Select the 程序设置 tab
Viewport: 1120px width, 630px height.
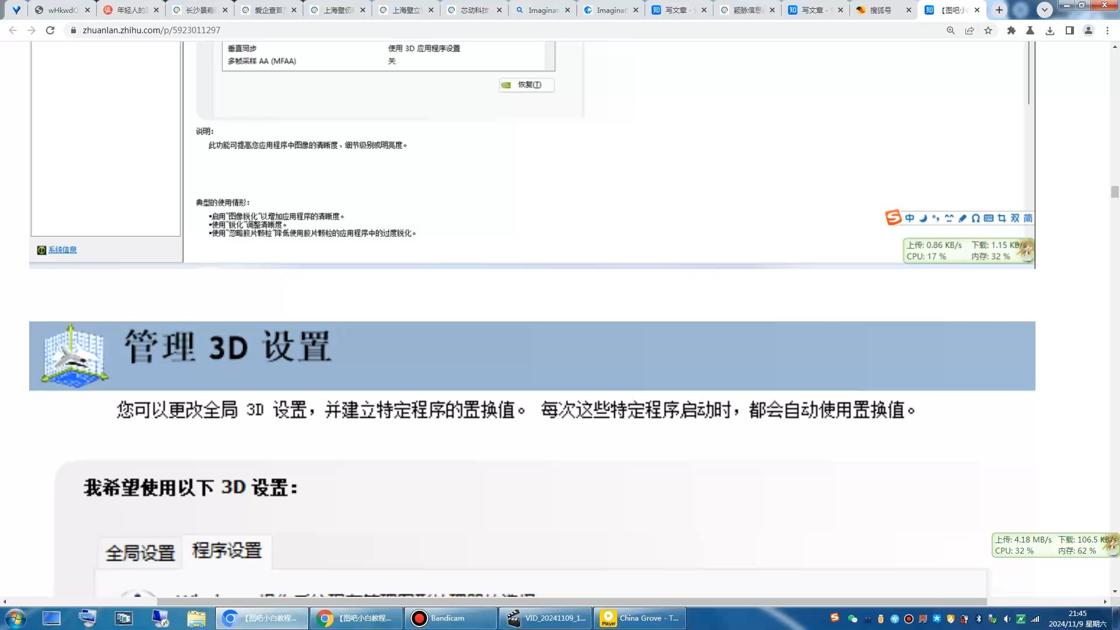click(x=227, y=549)
